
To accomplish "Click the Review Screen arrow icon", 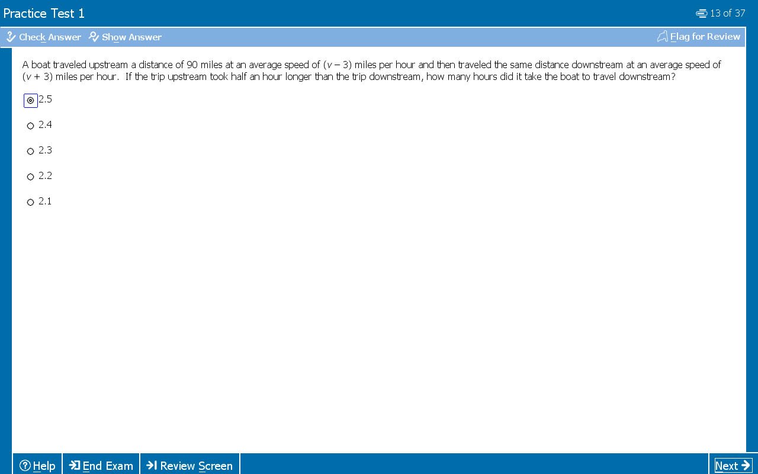I will click(152, 465).
